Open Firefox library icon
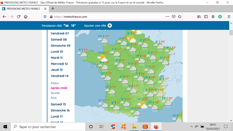Viewport: 233px width, 131px height. click(199, 17)
